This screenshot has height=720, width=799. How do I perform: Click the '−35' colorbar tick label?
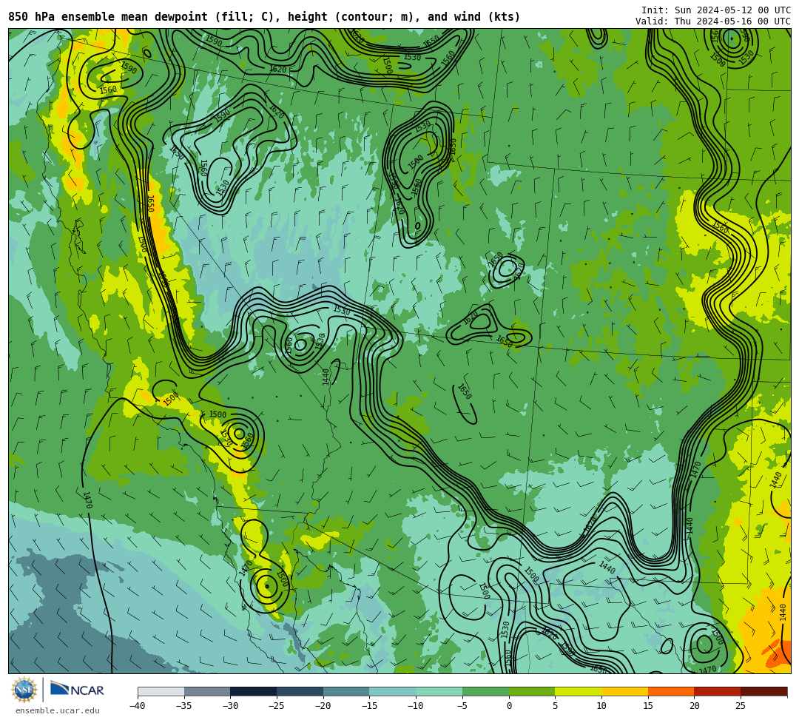tap(184, 706)
